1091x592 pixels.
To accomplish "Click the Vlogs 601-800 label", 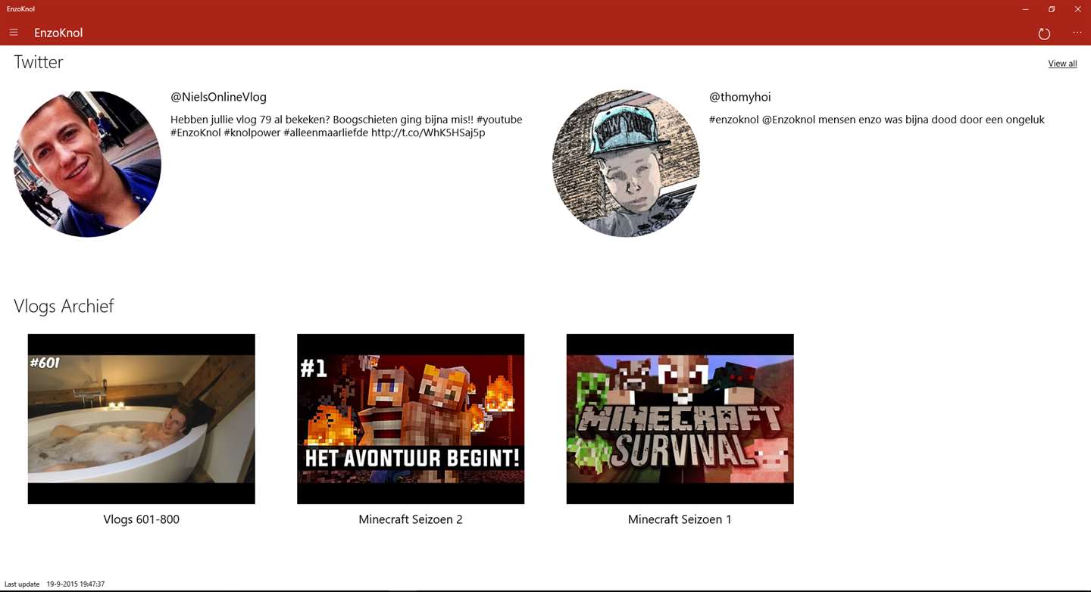I will pyautogui.click(x=142, y=519).
